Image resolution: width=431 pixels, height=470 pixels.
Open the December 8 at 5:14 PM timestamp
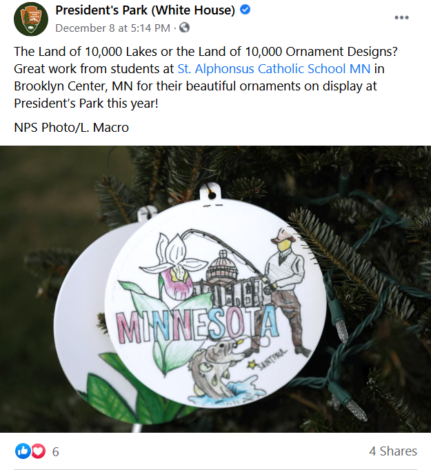(x=112, y=28)
